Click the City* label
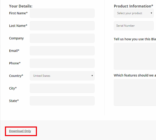Screen dimensions: 156x140 click(x=13, y=88)
